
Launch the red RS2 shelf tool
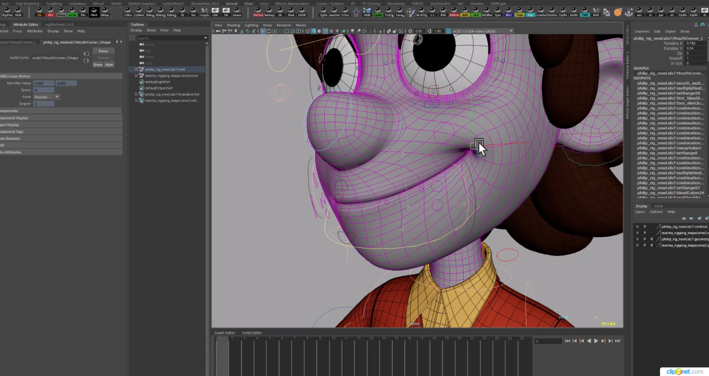[x=50, y=12]
